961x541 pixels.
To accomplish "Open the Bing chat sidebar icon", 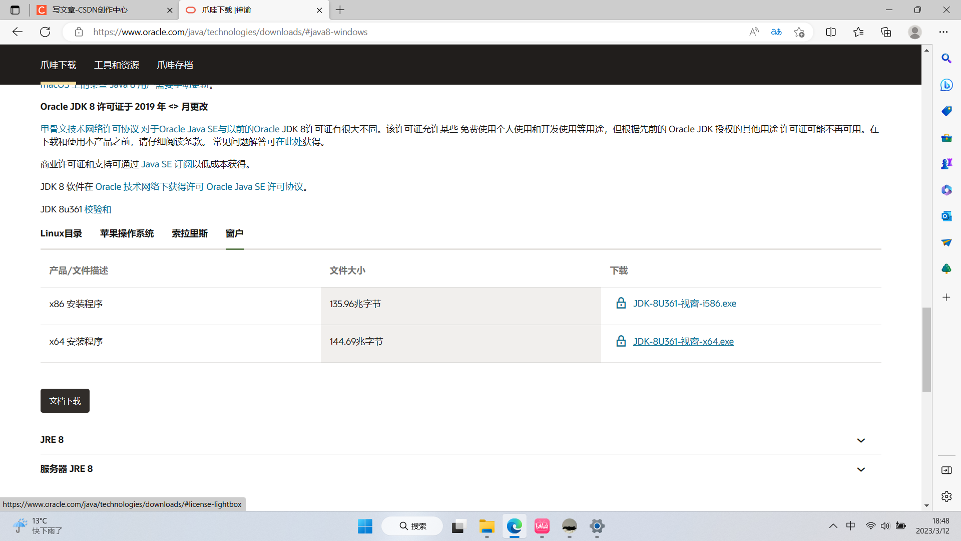I will click(946, 85).
